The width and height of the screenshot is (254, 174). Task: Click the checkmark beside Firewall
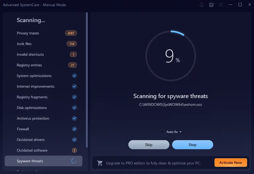point(74,129)
